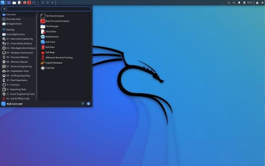This screenshot has height=166, width=265.
Task: Open 12 - Reporting Tools category
Action: tap(18, 89)
